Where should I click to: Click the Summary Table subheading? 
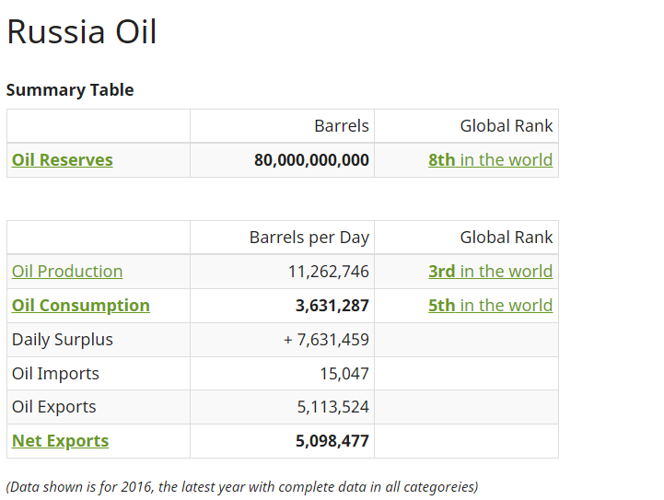tap(70, 90)
